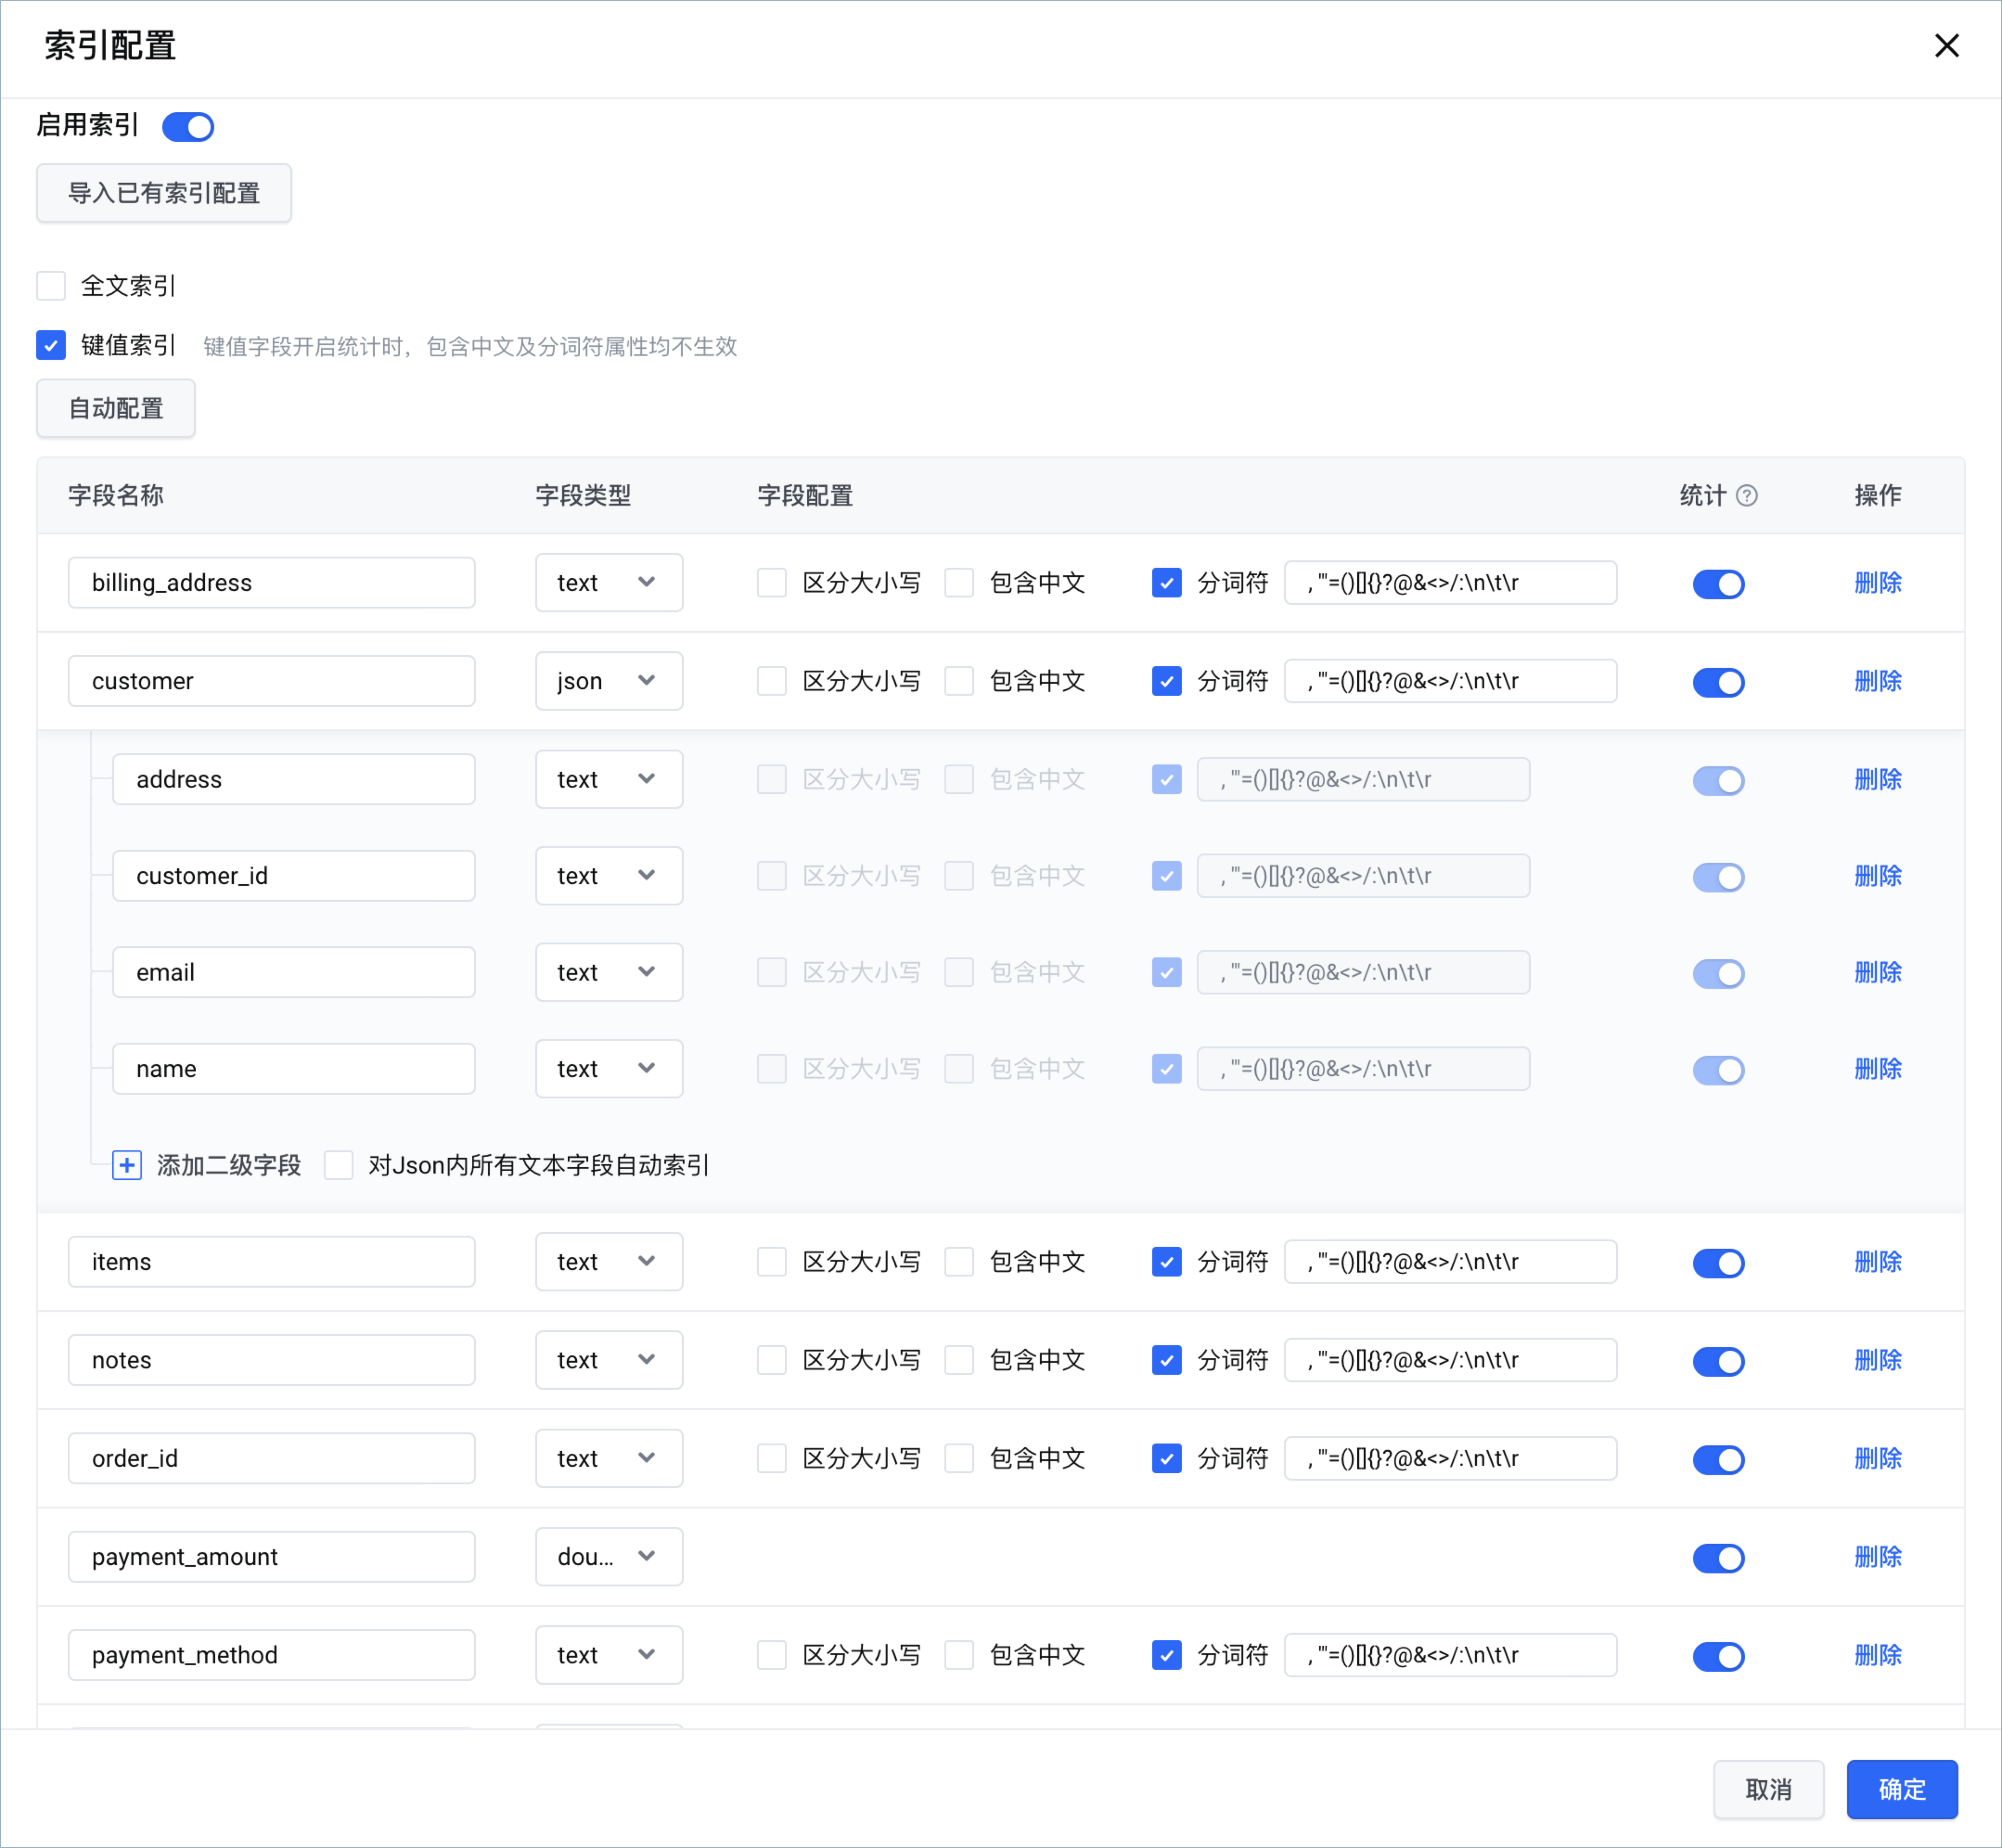The image size is (2002, 1848).
Task: Click the 取消 button
Action: pyautogui.click(x=1768, y=1789)
